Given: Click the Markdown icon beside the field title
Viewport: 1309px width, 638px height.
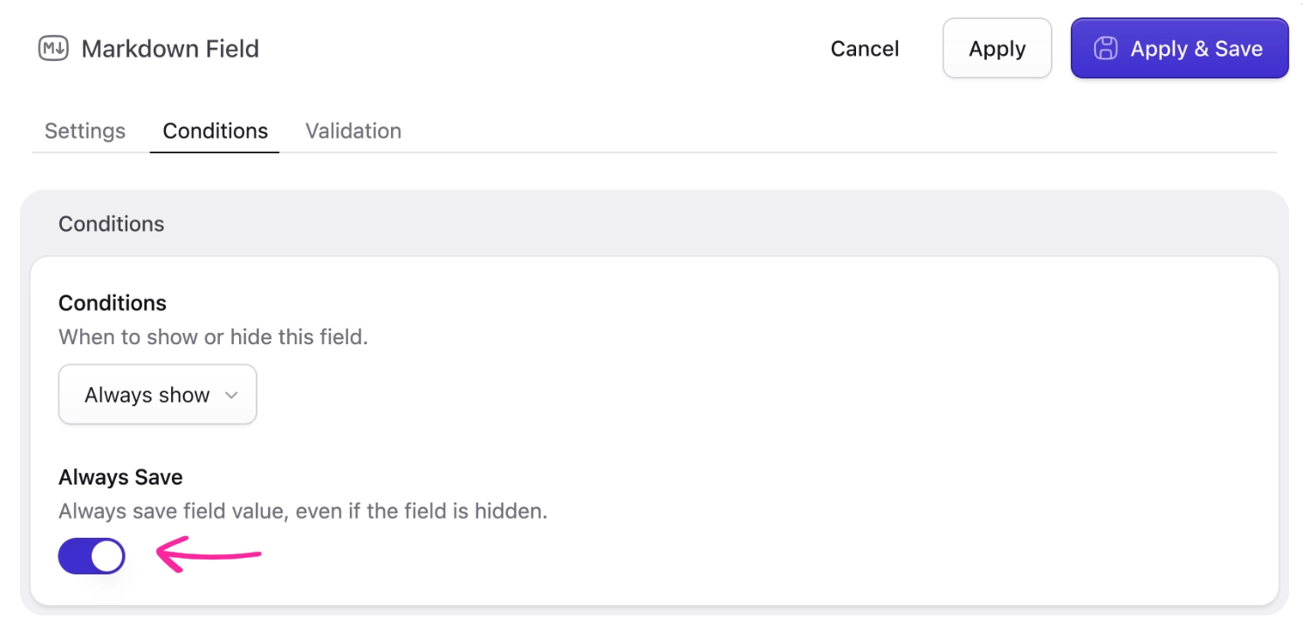Looking at the screenshot, I should 53,49.
